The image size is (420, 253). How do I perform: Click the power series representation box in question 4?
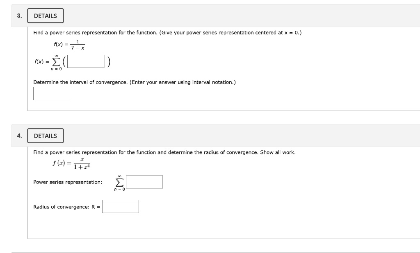click(144, 182)
